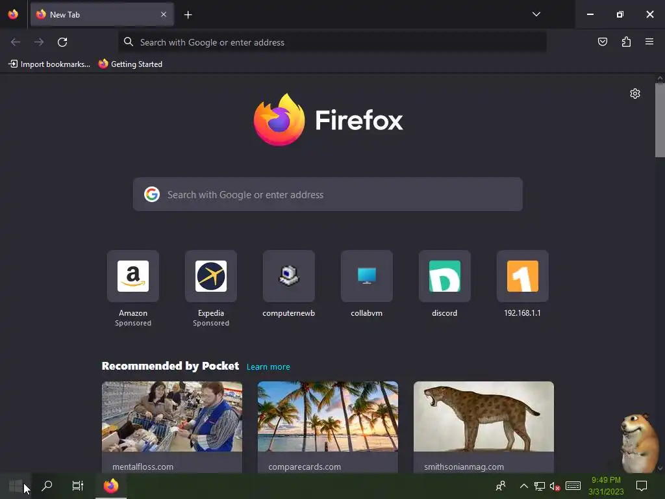Select the New Tab tab

102,14
